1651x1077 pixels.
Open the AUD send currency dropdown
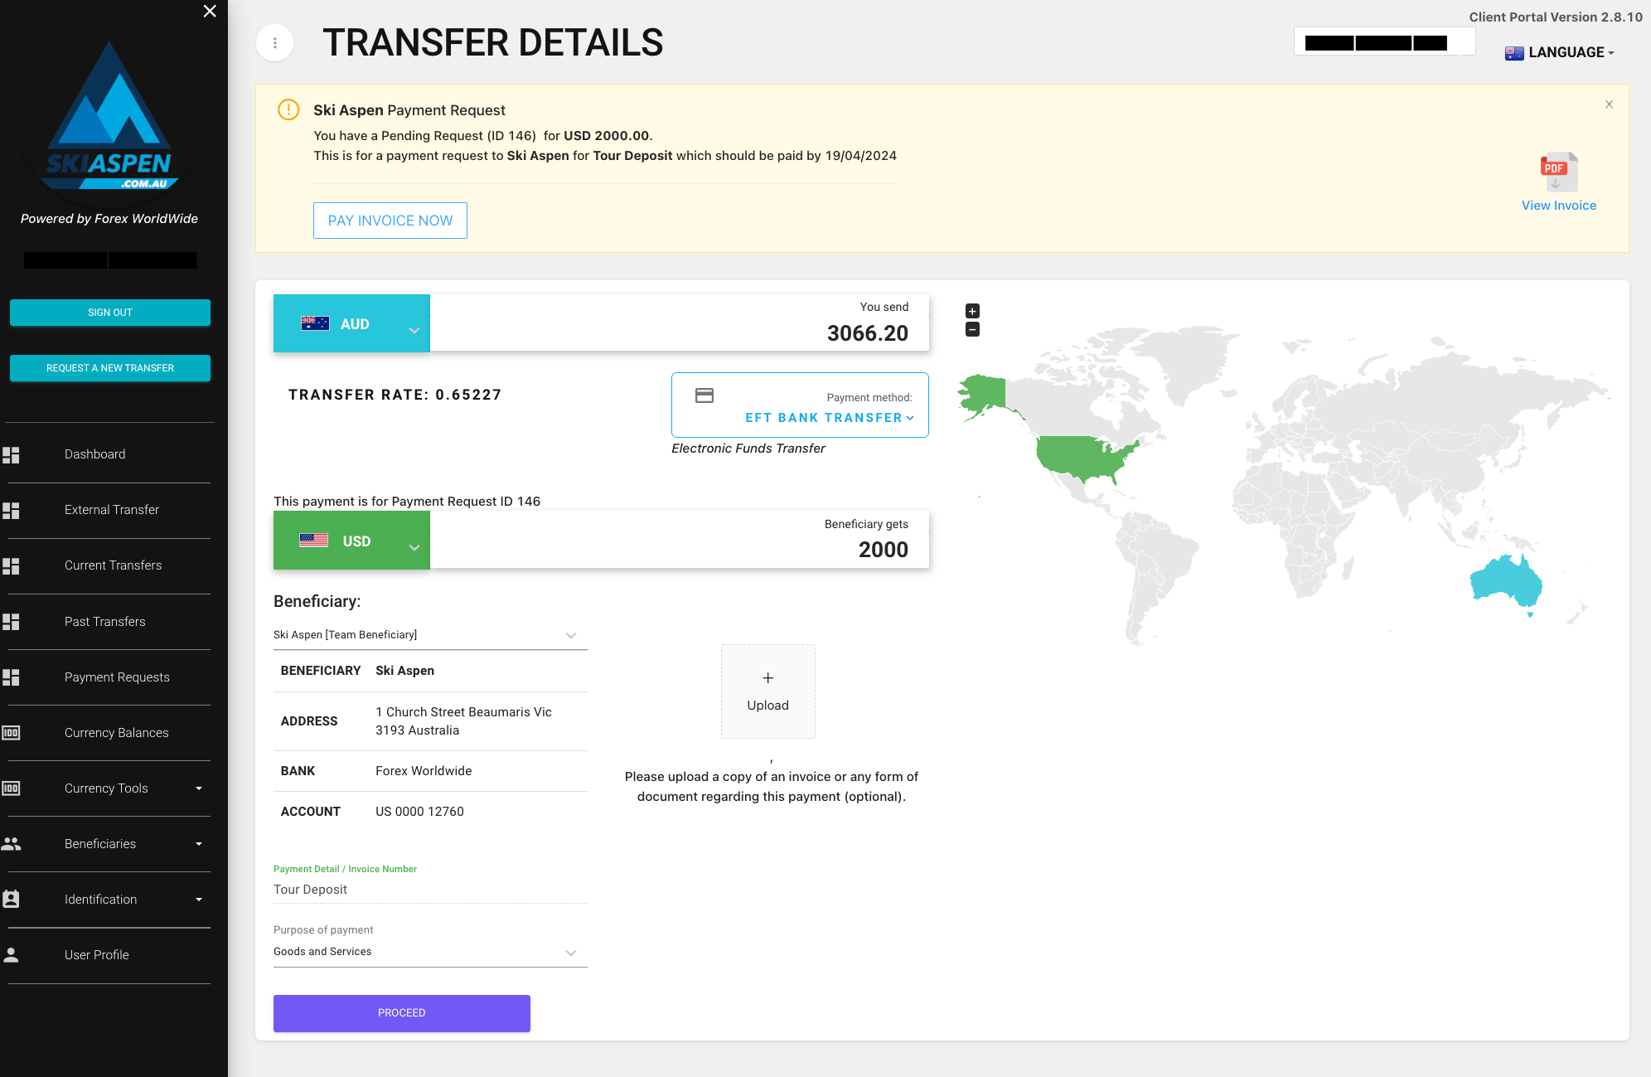351,324
